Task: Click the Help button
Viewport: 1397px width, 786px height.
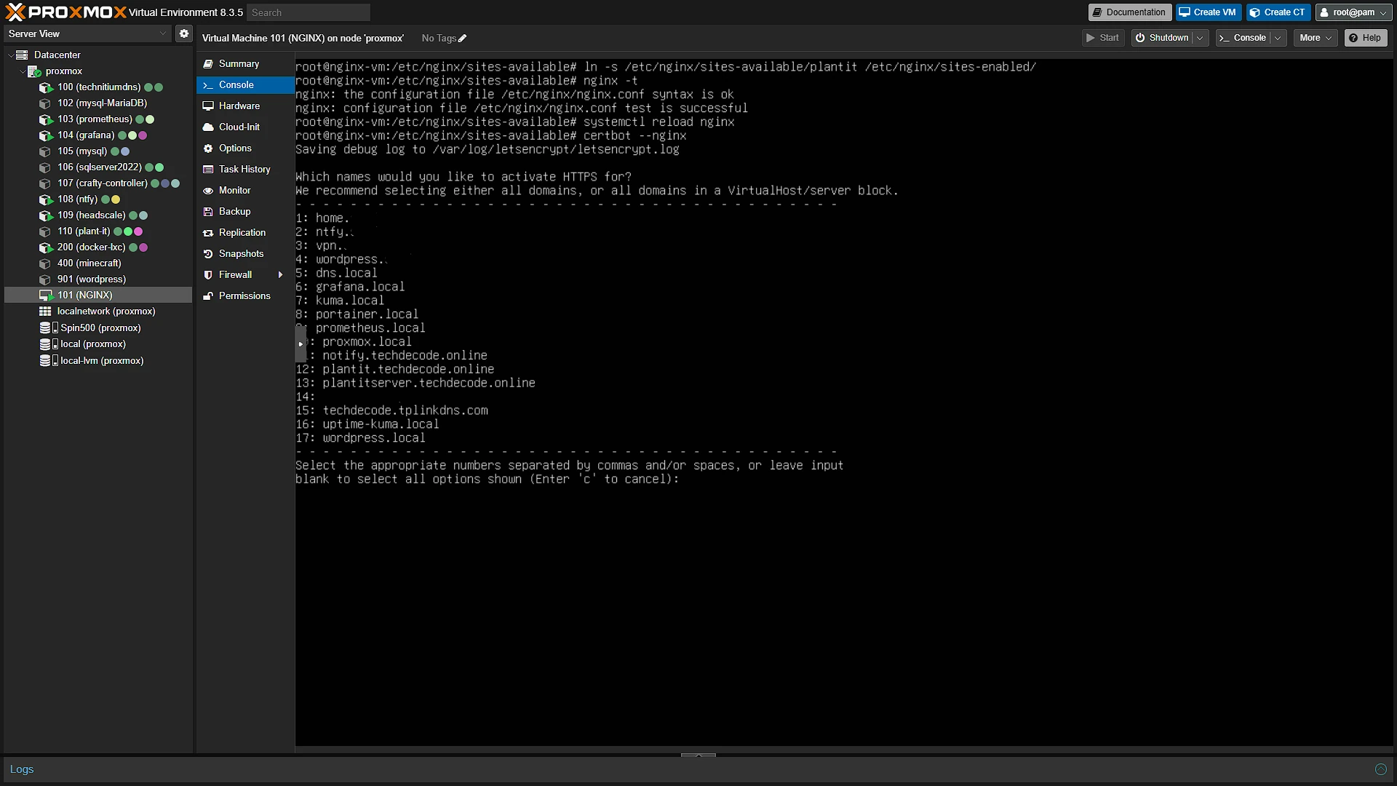Action: [1366, 38]
